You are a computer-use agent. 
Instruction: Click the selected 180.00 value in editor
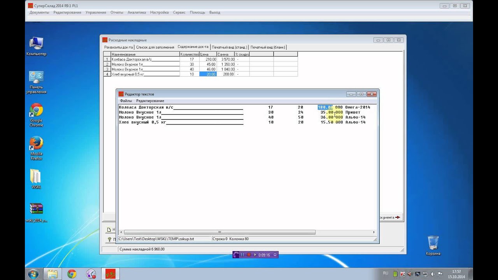[325, 107]
